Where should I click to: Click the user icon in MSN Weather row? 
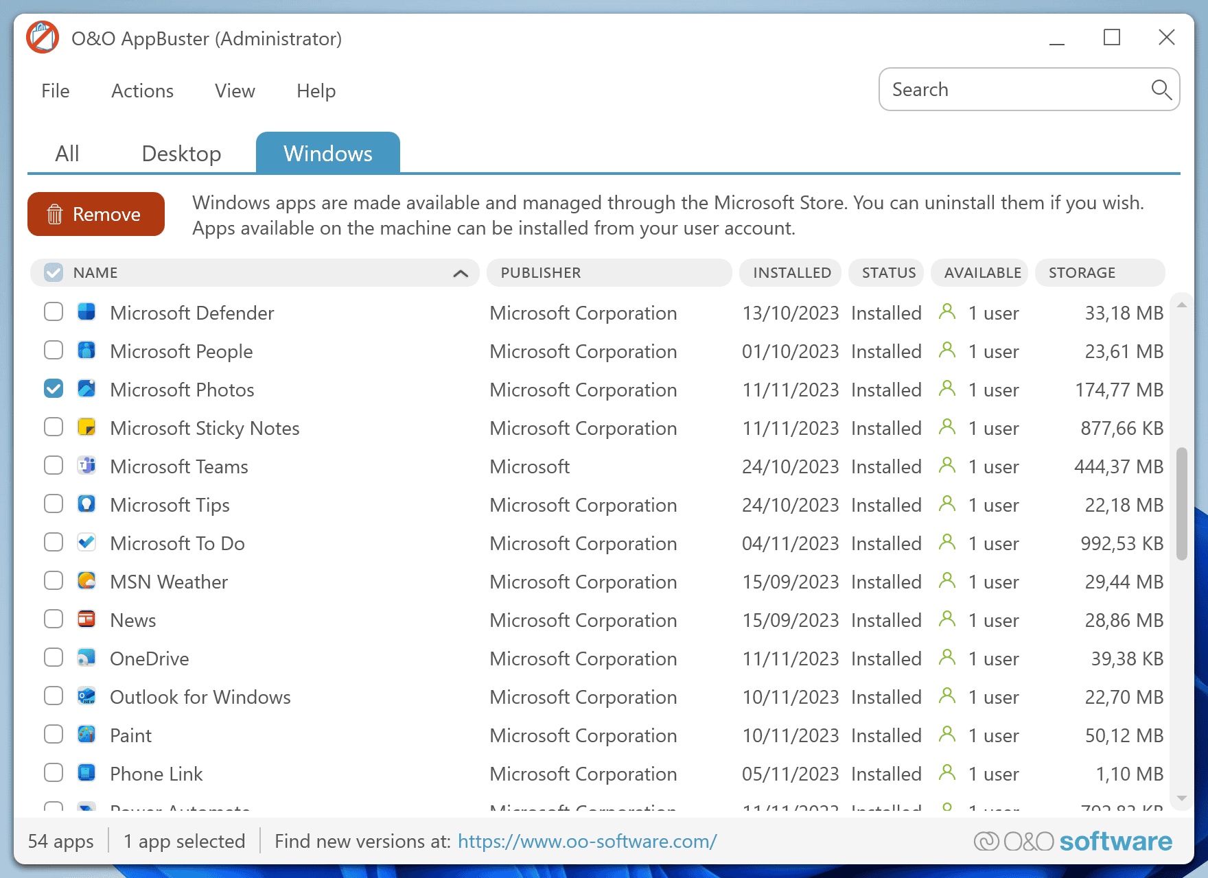(x=947, y=581)
